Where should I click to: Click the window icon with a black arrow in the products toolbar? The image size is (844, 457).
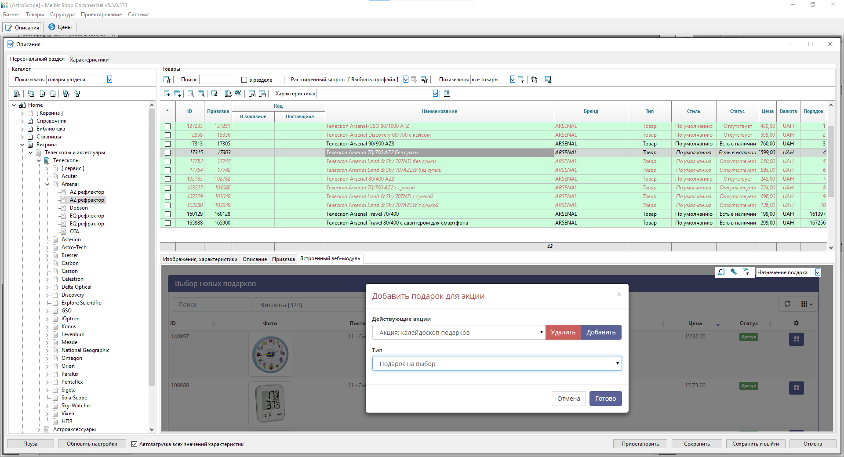click(x=214, y=94)
